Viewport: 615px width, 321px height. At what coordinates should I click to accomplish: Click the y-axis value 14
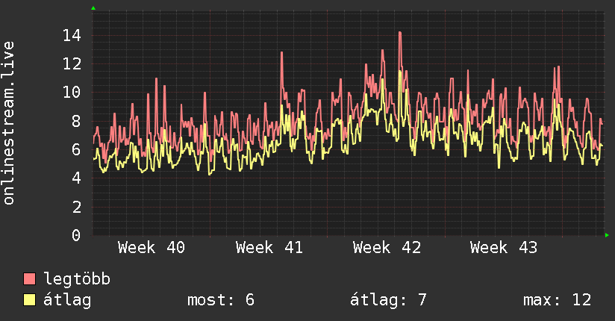pyautogui.click(x=72, y=36)
